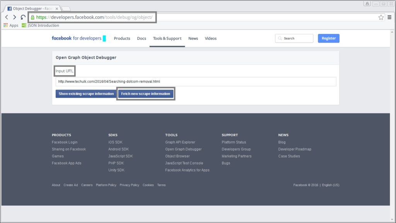This screenshot has width=396, height=223.
Task: Click the Register button
Action: coord(328,38)
